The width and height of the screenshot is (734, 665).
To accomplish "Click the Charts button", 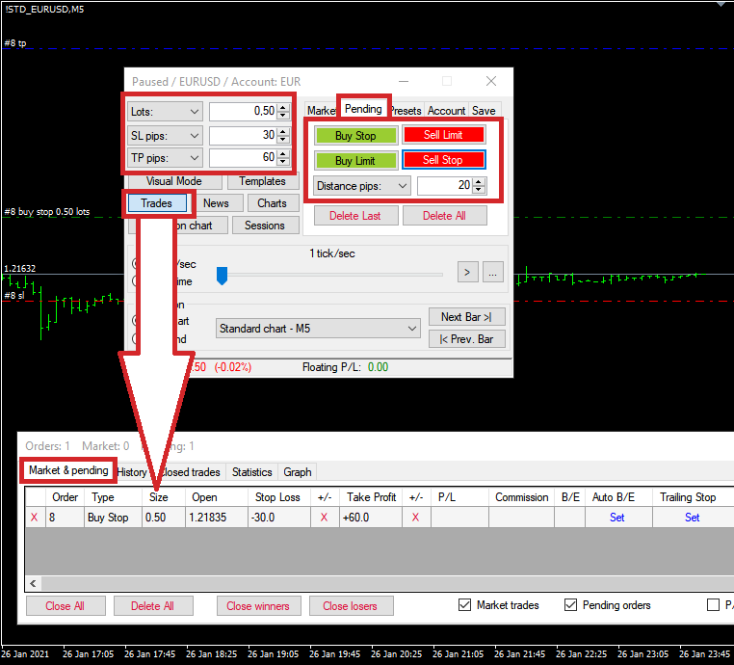I will click(x=272, y=203).
